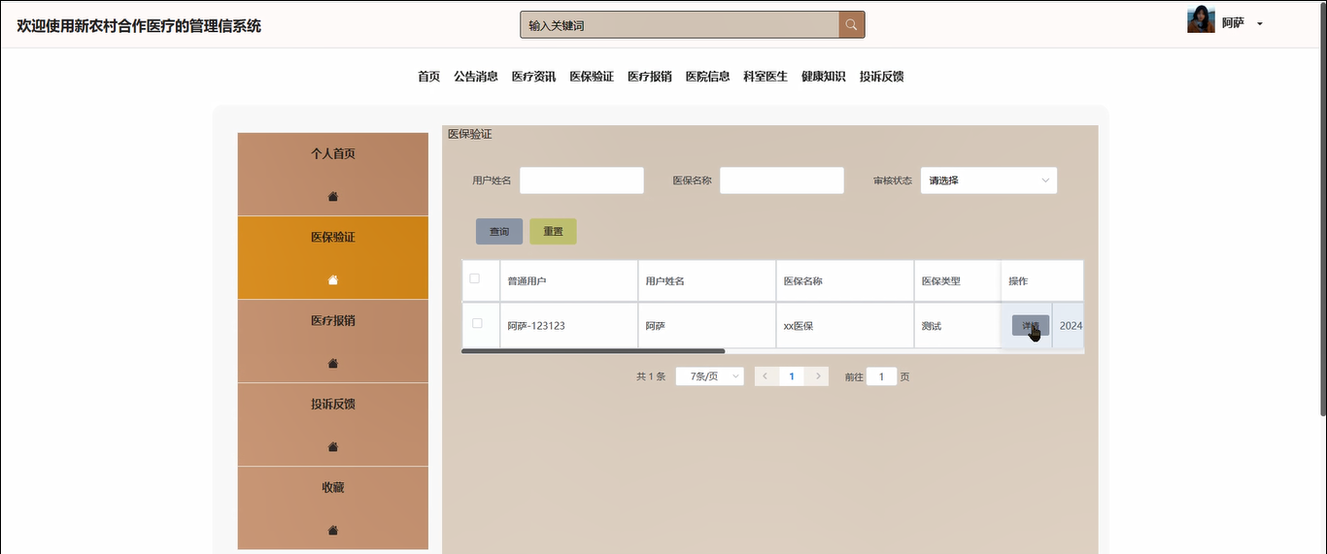
Task: Select 收藏 in the sidebar
Action: pos(333,508)
